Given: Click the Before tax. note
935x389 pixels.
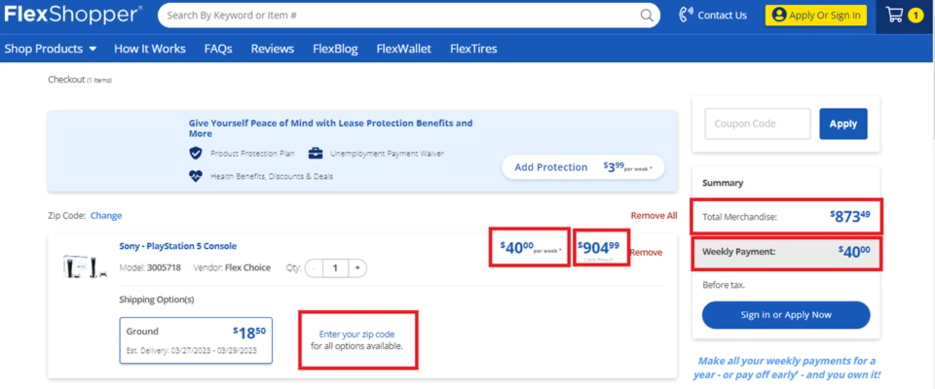Looking at the screenshot, I should pyautogui.click(x=724, y=285).
